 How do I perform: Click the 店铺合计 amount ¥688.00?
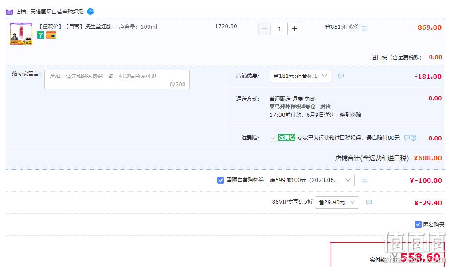[x=428, y=158]
